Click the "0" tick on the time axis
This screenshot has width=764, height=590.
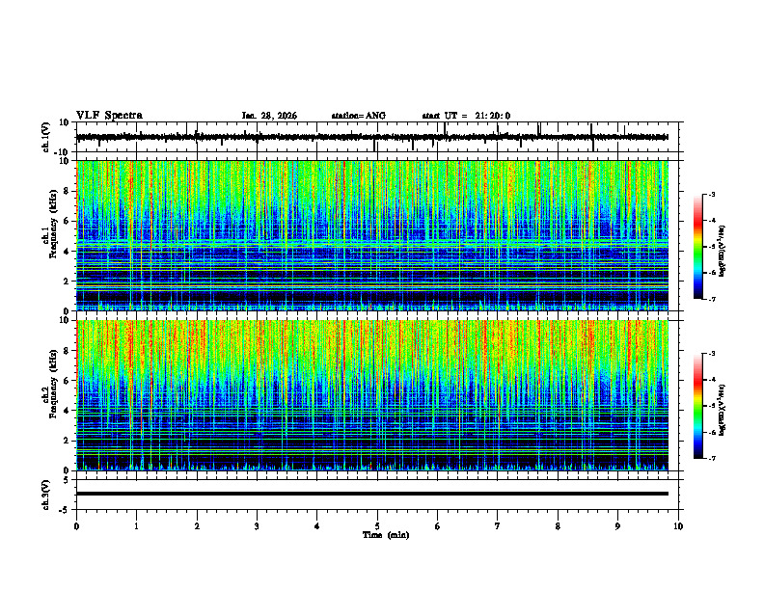click(x=76, y=526)
